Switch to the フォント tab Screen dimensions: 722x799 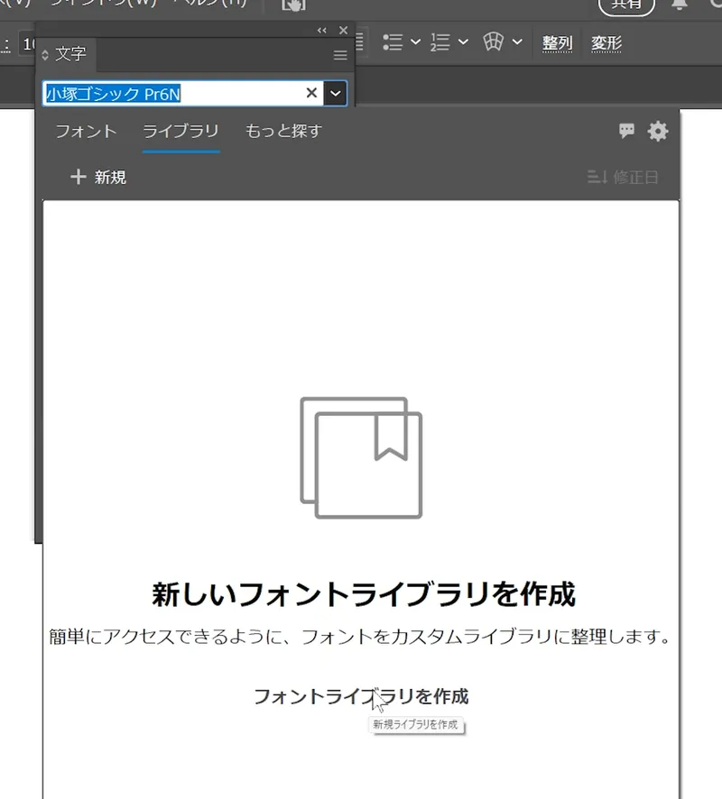pos(86,131)
